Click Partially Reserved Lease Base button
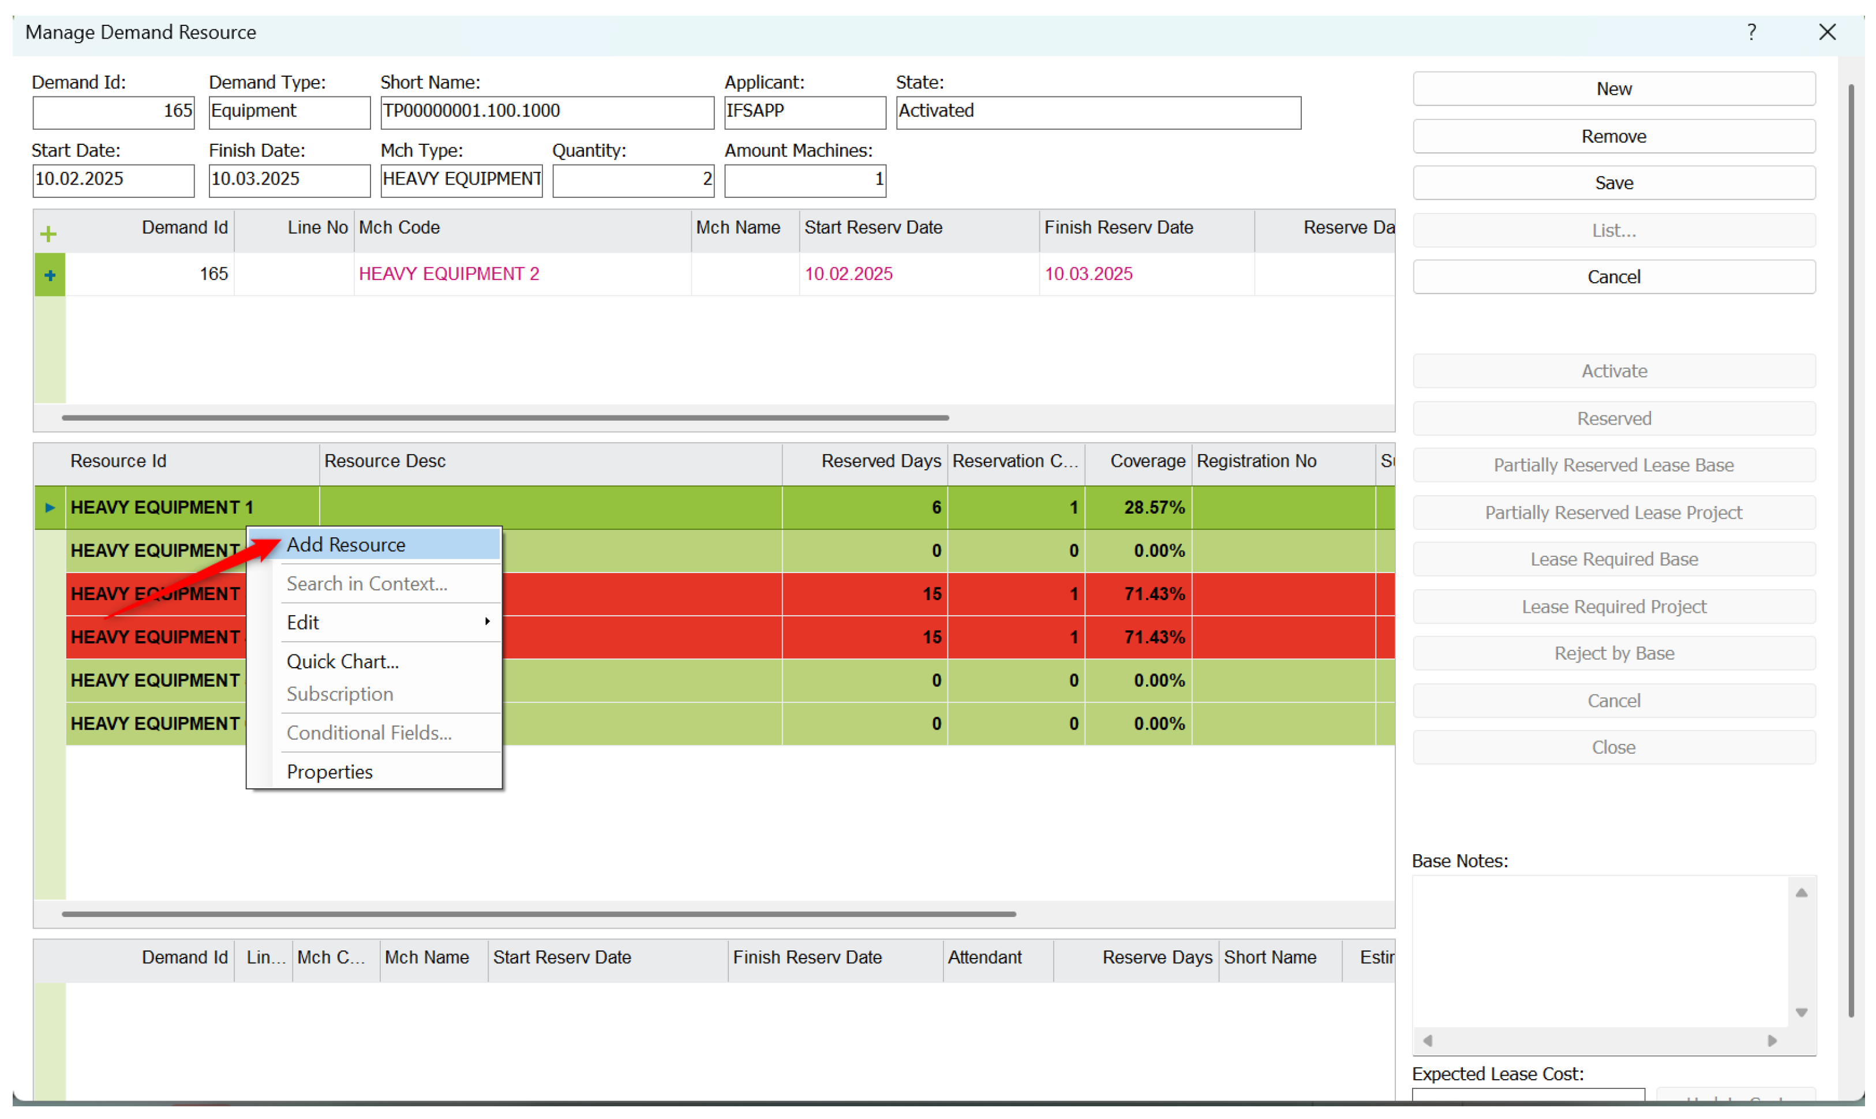1876x1119 pixels. coord(1613,466)
